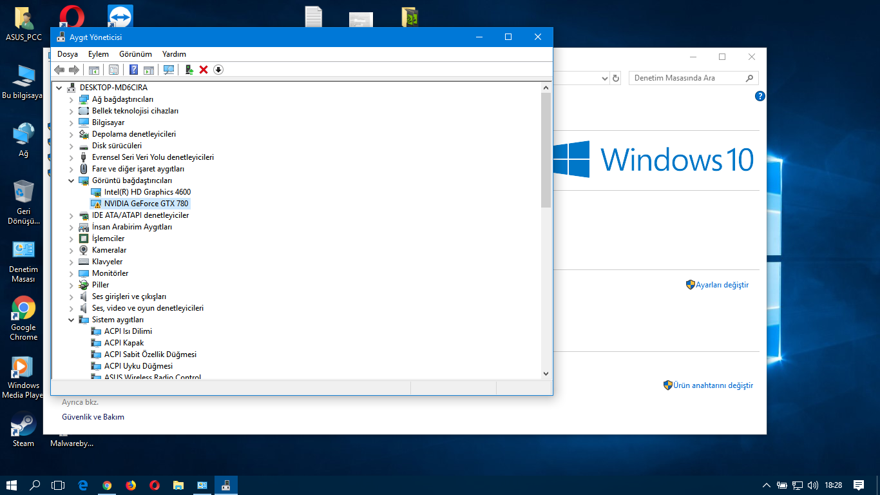
Task: Select the Windows Media Player desktop shortcut
Action: pyautogui.click(x=23, y=377)
